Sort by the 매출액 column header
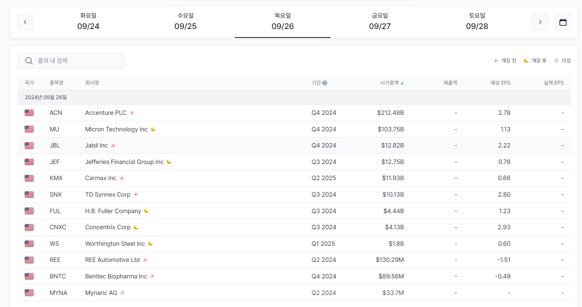This screenshot has height=307, width=582. 450,83
